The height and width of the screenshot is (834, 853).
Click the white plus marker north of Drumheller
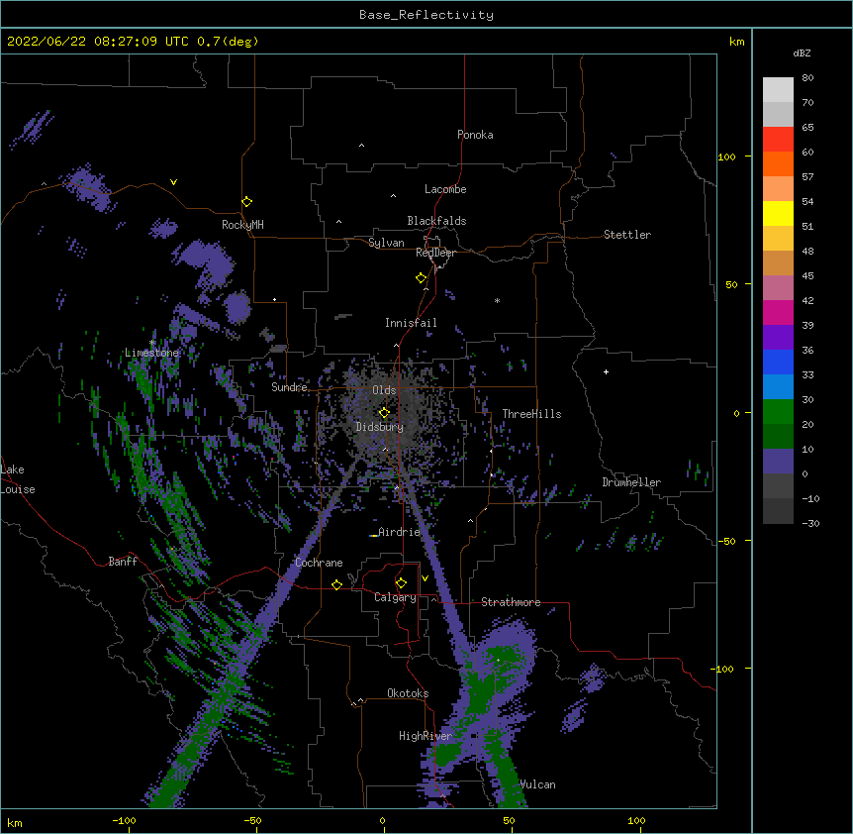[606, 371]
